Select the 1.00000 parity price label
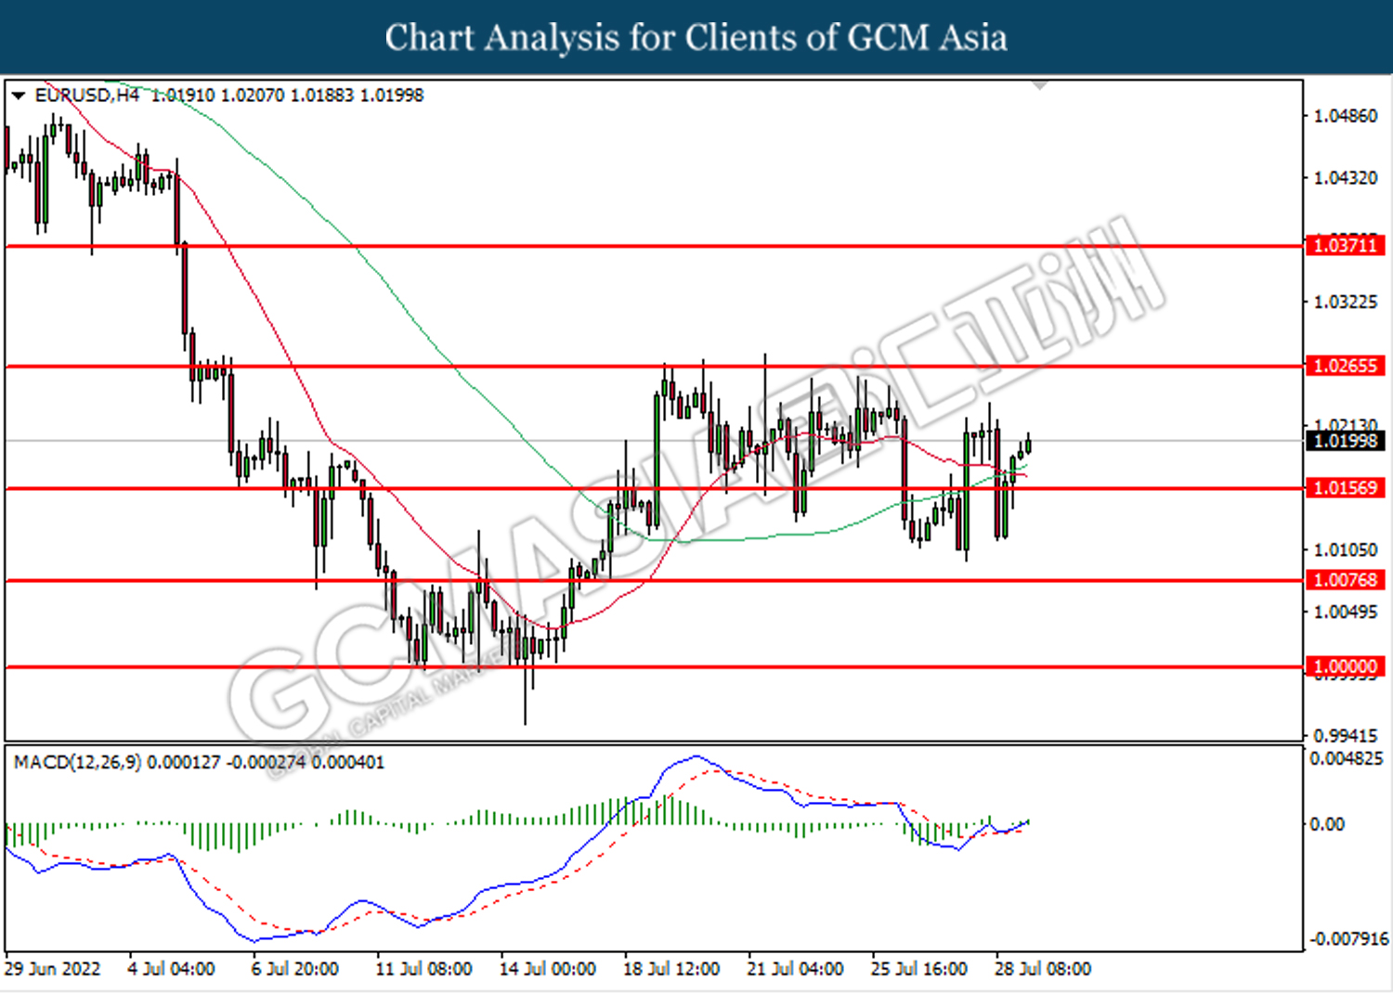The height and width of the screenshot is (994, 1393). 1345,666
